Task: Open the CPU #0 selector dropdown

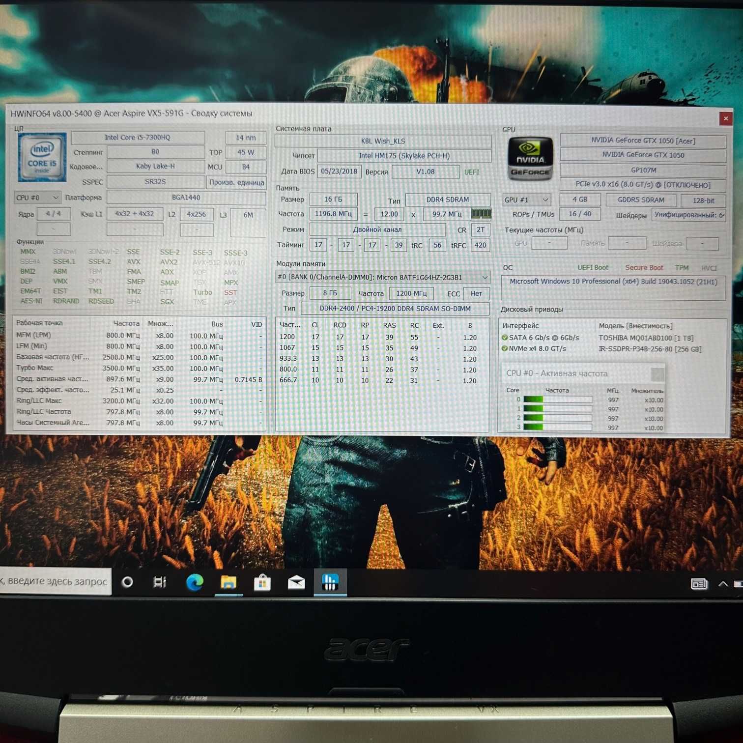Action: coord(38,198)
